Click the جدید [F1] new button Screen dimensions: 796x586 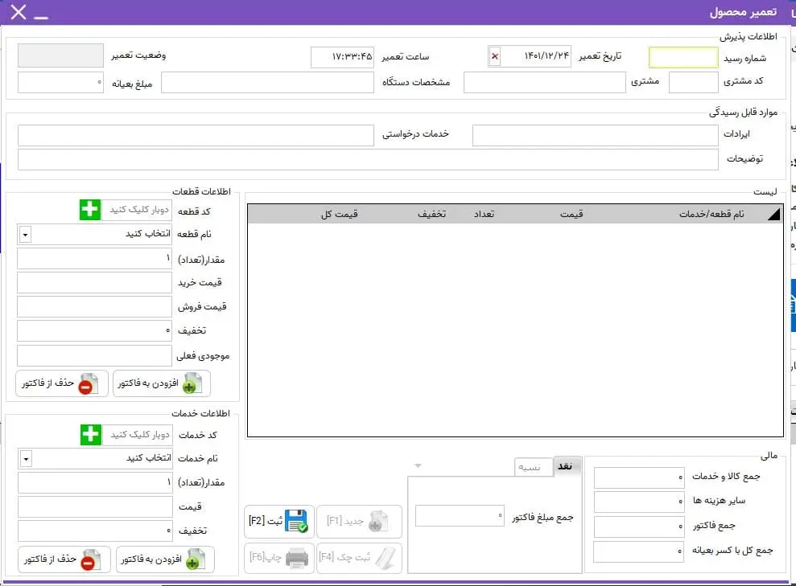coord(360,521)
